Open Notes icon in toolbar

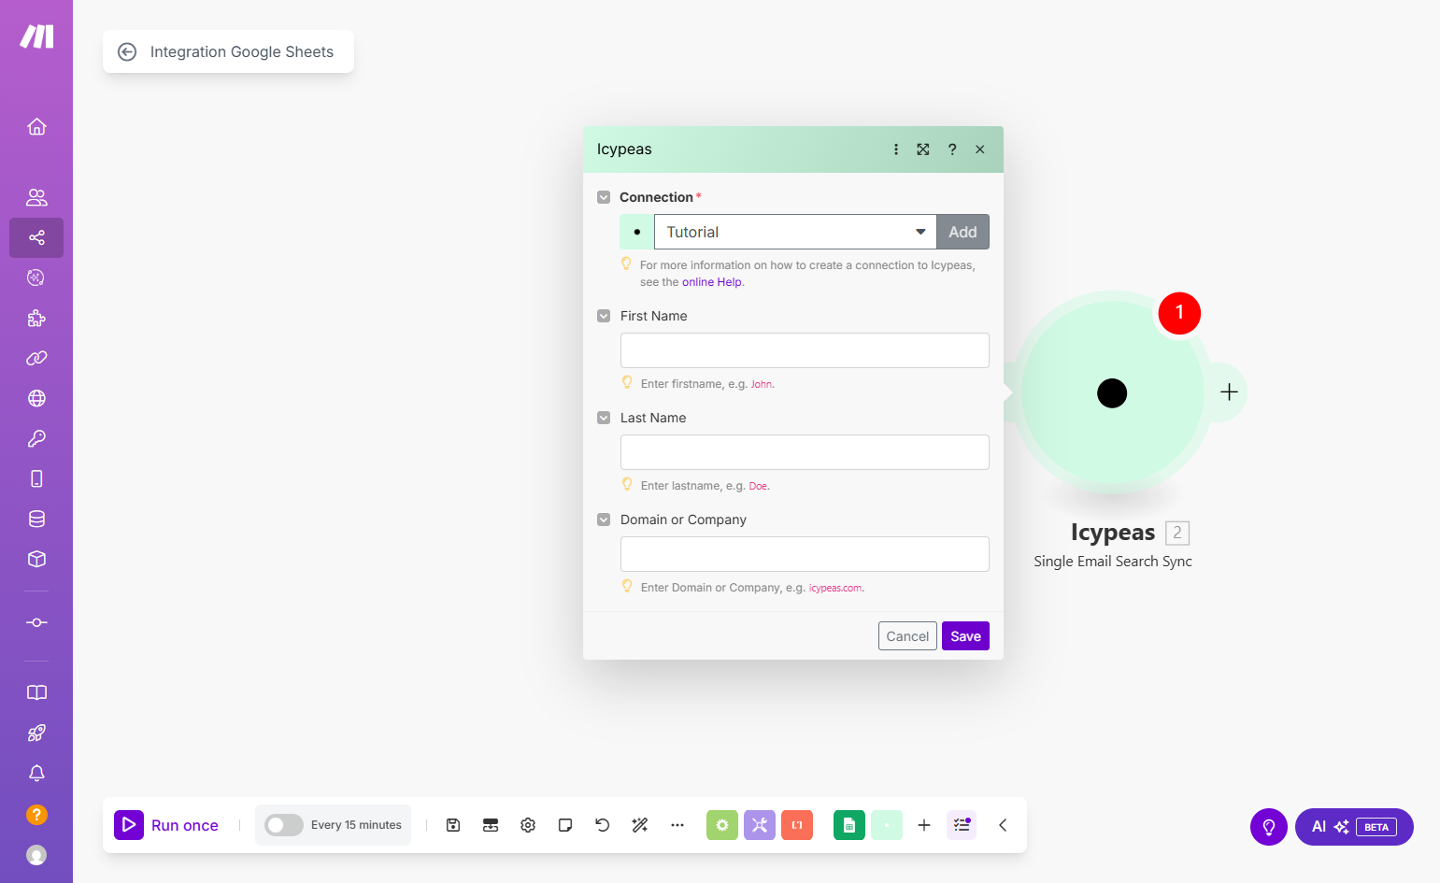[565, 825]
